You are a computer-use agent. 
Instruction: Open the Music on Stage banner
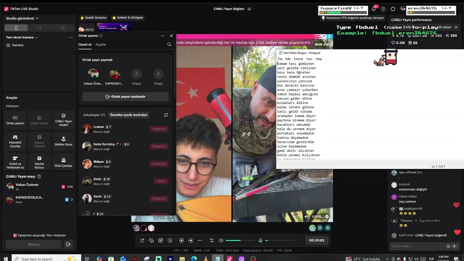click(114, 28)
